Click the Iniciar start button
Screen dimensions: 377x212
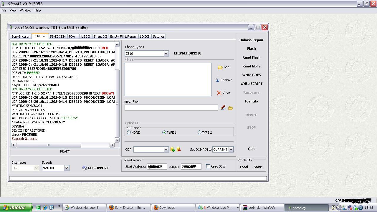click(x=16, y=208)
